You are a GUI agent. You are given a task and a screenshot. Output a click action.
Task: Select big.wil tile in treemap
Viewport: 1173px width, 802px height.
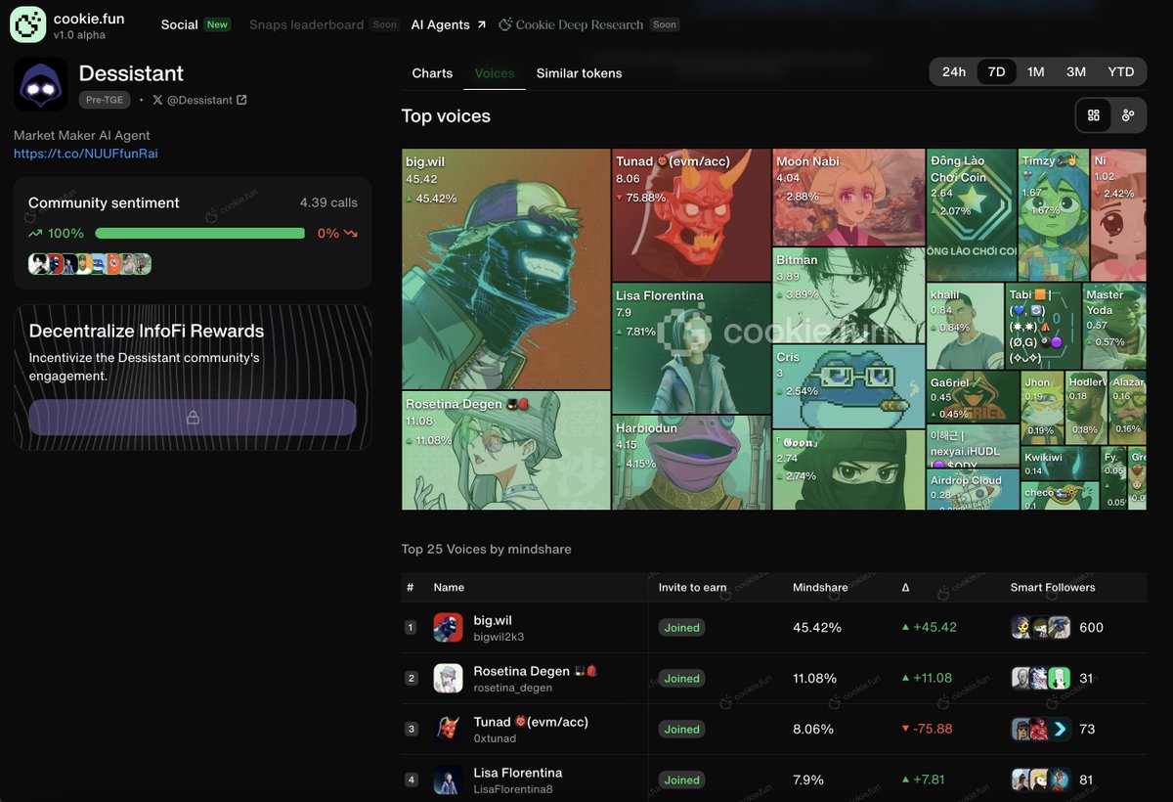506,269
